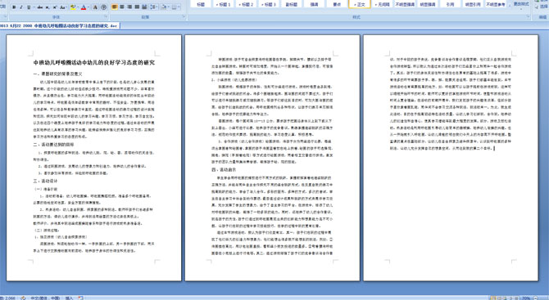Image resolution: width=549 pixels, height=300 pixels.
Task: Toggle bold formatting in the ribbon
Action: 14,7
